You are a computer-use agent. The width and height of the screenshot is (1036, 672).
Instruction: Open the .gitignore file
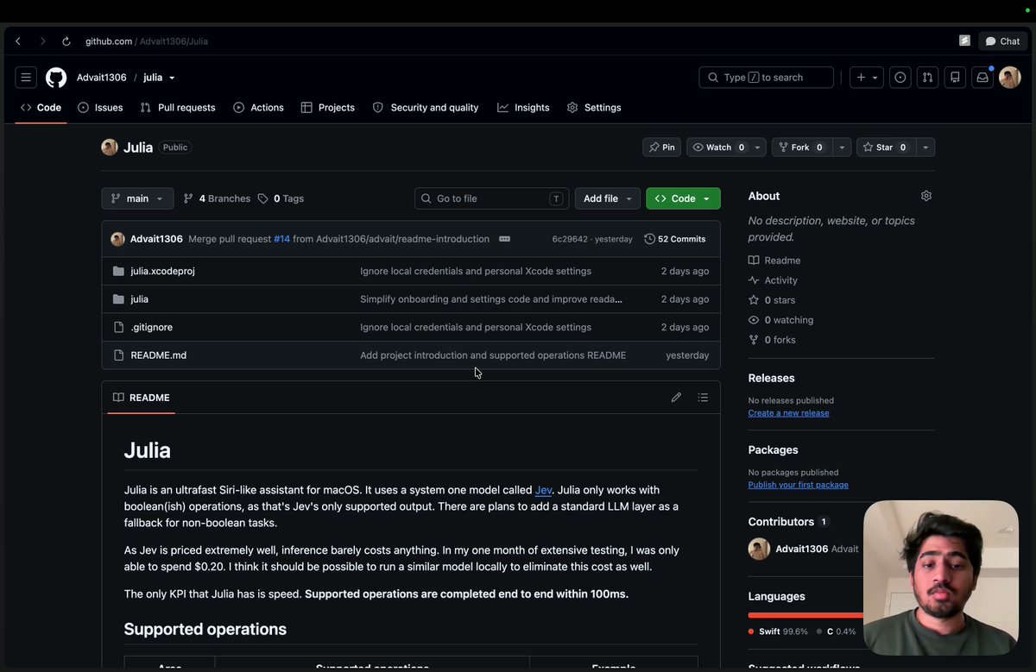tap(152, 327)
